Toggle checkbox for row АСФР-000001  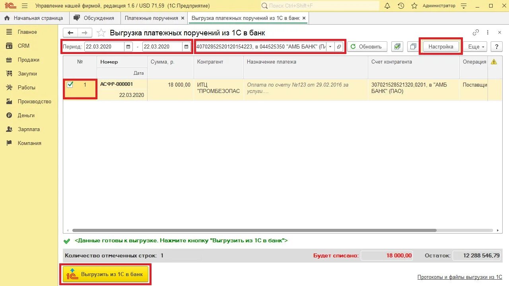coord(70,84)
